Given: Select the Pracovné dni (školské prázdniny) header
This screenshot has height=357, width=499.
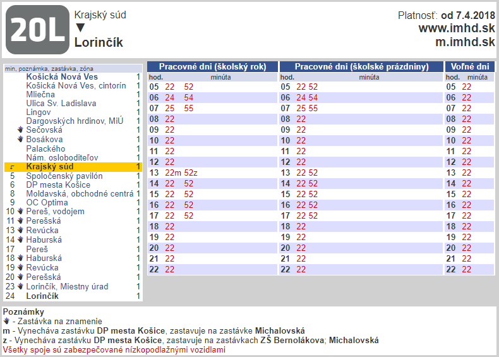Looking at the screenshot, I should click(361, 67).
